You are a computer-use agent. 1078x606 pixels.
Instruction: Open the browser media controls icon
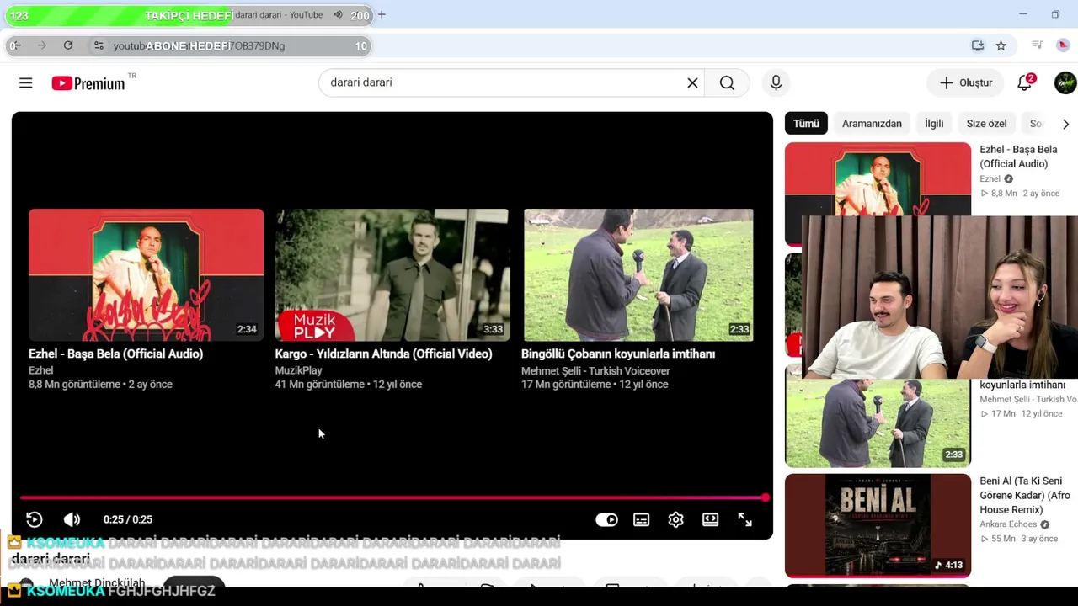[1038, 45]
